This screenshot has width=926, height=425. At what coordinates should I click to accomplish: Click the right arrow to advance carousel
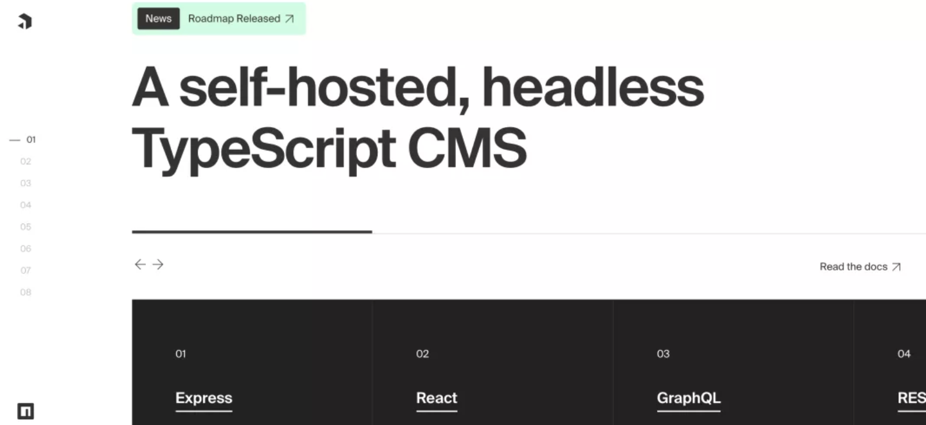tap(157, 265)
